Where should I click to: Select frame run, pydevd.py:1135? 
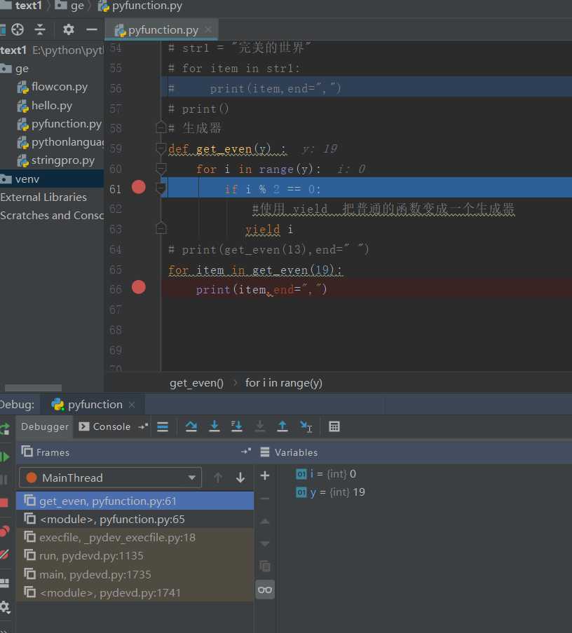pyautogui.click(x=135, y=556)
